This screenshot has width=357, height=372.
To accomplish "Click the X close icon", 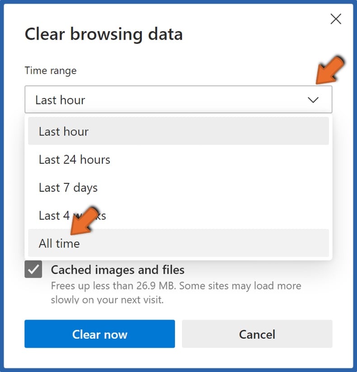I will click(336, 19).
